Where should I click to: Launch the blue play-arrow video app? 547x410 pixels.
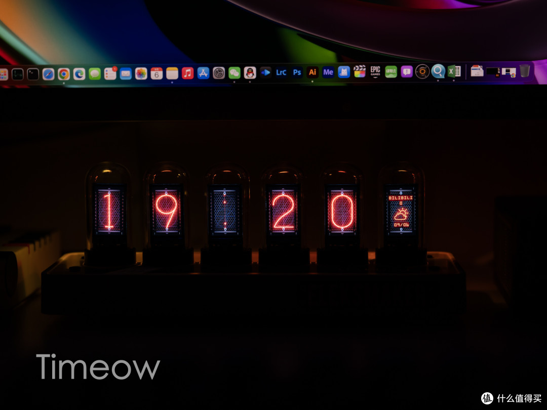tap(265, 72)
